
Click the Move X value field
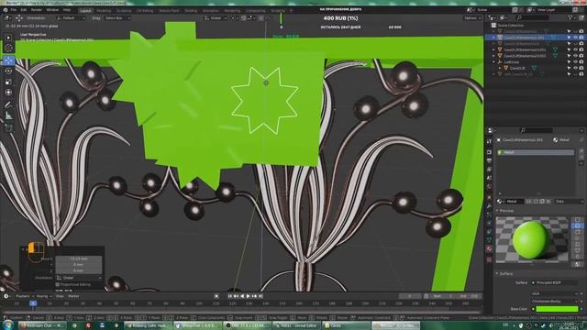[x=79, y=258]
